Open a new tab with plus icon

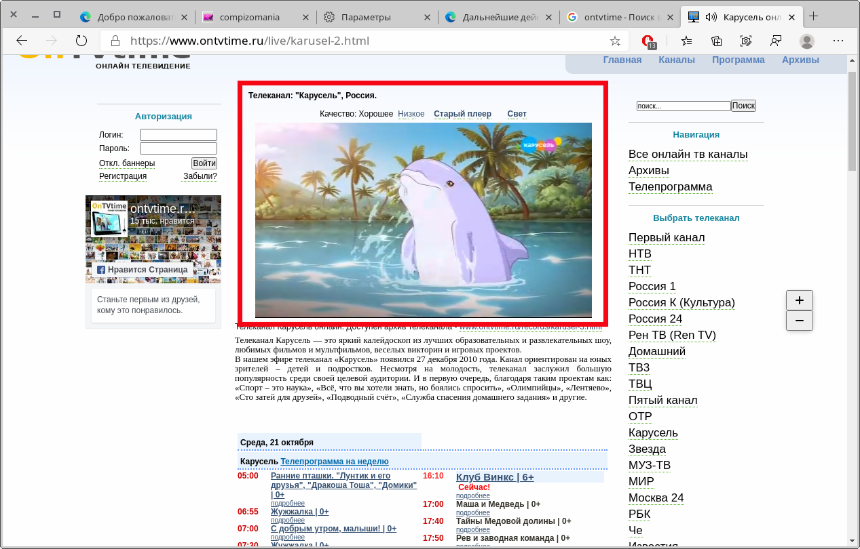813,16
